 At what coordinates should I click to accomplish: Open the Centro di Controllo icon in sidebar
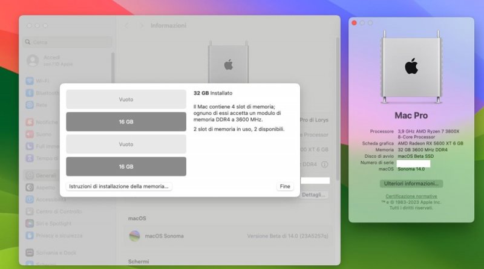pyautogui.click(x=29, y=212)
